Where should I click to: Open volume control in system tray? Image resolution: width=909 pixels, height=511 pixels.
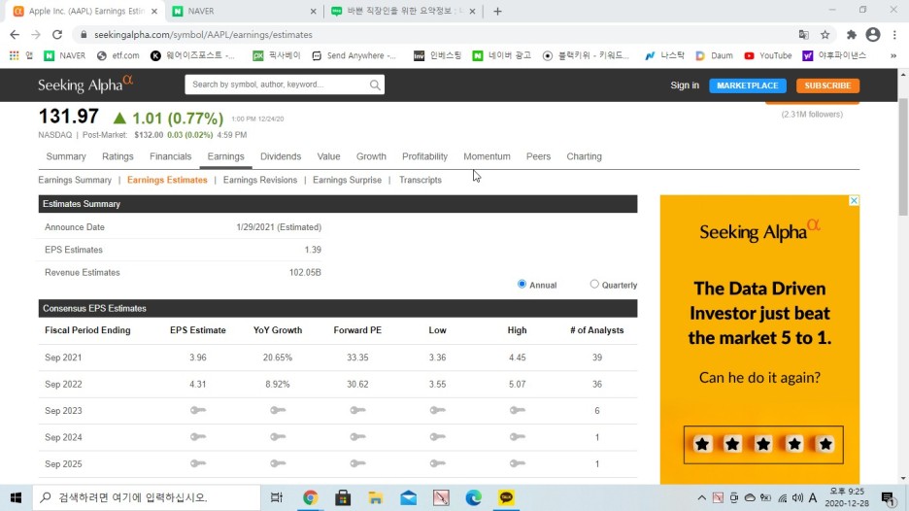point(797,497)
